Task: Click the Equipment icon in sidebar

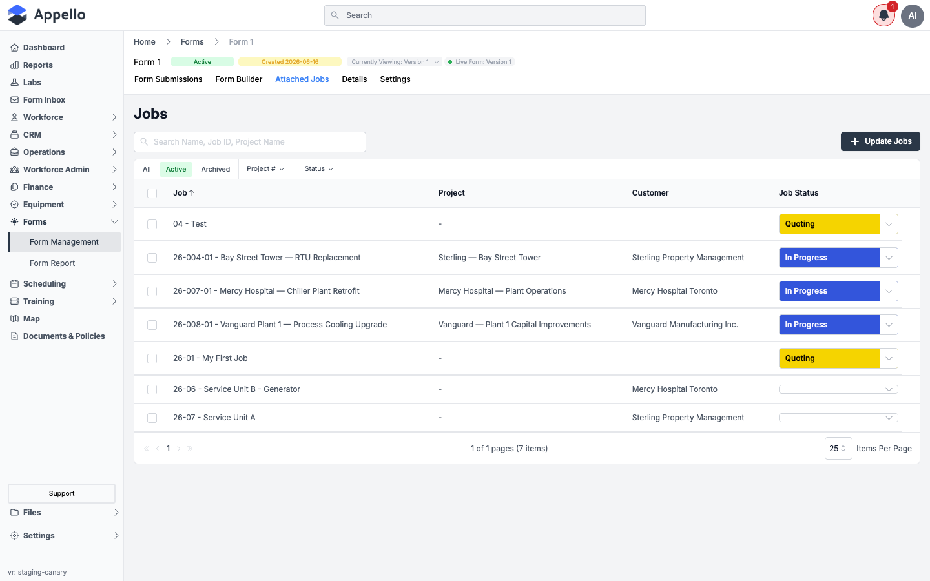Action: [14, 205]
